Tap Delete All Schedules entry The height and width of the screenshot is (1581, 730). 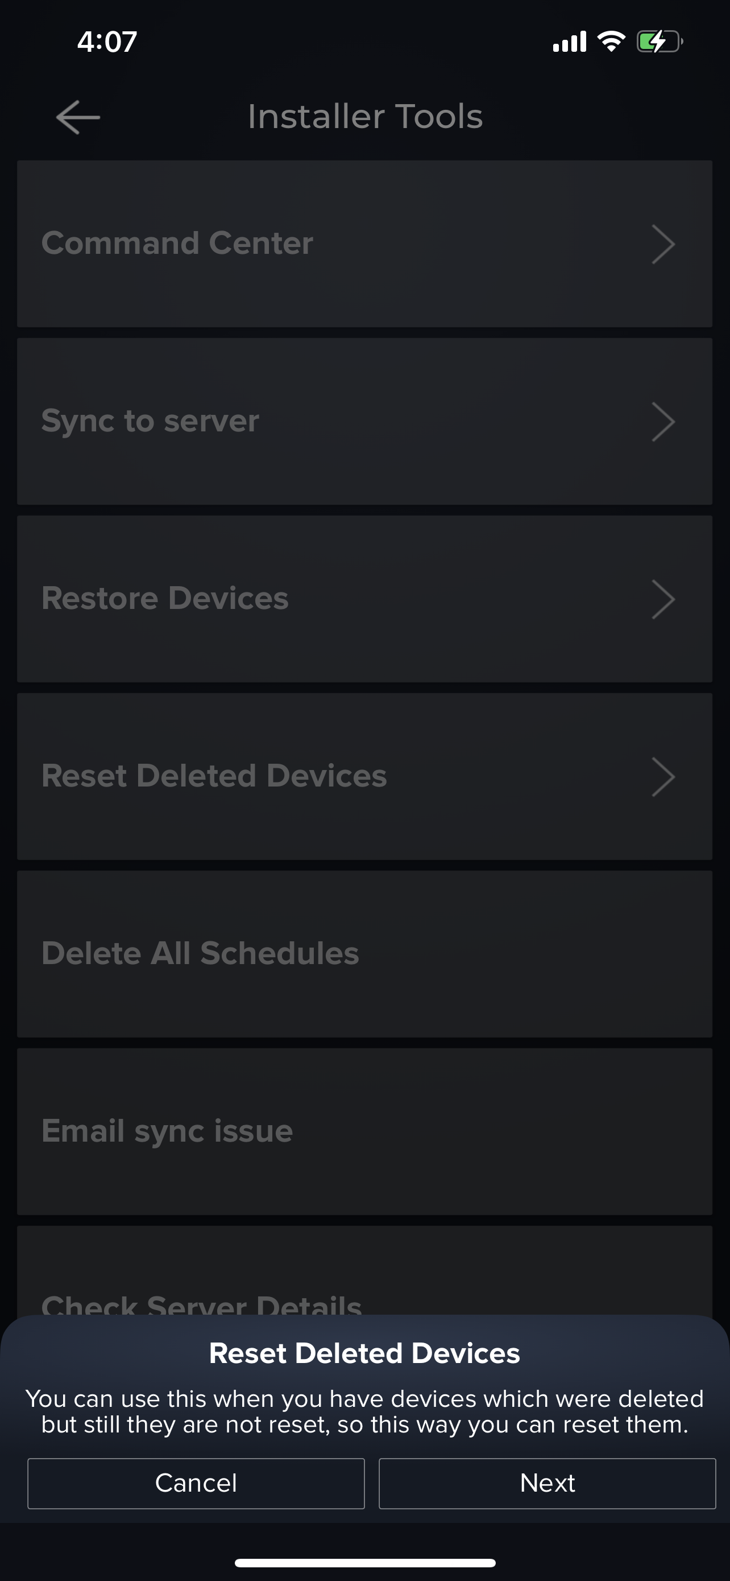click(201, 953)
